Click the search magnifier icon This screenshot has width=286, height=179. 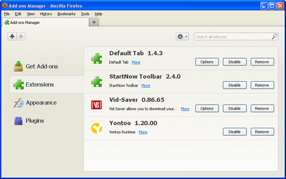click(x=274, y=36)
